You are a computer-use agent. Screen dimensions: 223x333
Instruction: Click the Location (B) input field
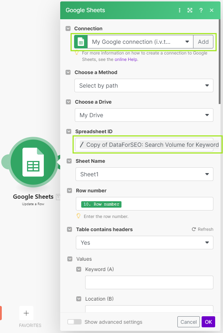pos(149,309)
